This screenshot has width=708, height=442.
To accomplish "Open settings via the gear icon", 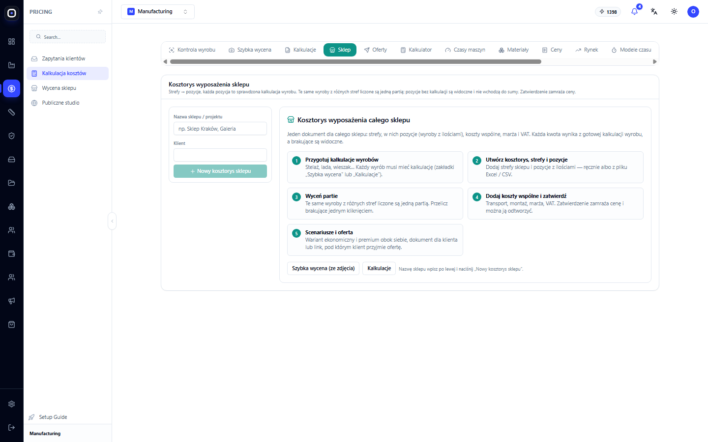I will point(12,404).
